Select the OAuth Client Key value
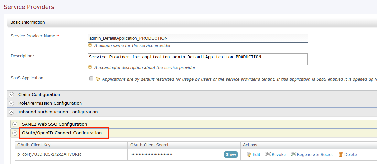 49,154
